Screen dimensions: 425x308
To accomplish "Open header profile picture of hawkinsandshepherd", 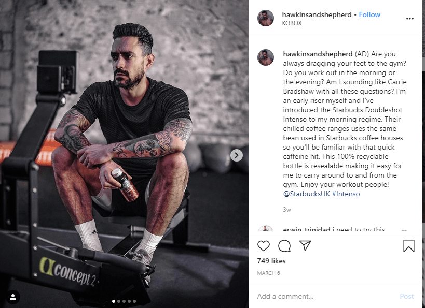I will (265, 18).
